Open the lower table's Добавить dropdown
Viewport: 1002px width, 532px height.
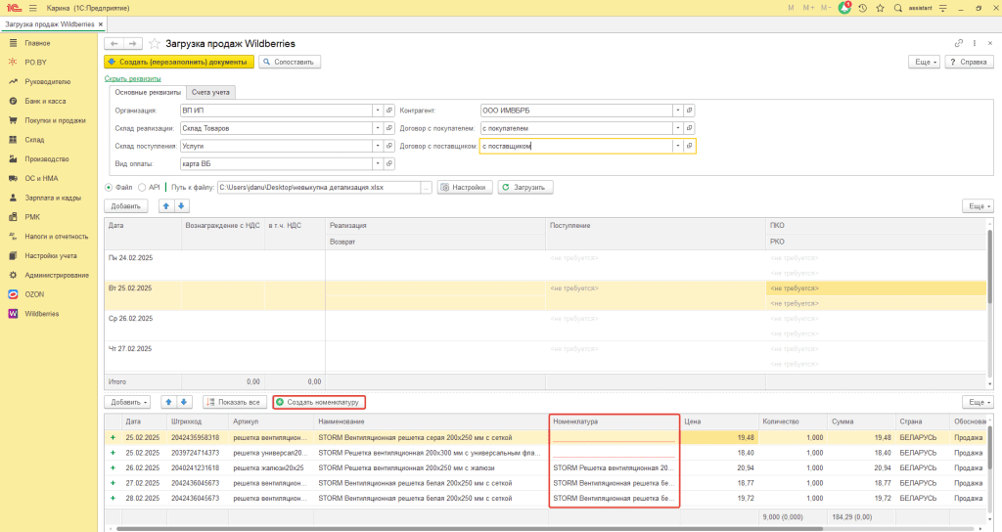tap(128, 402)
